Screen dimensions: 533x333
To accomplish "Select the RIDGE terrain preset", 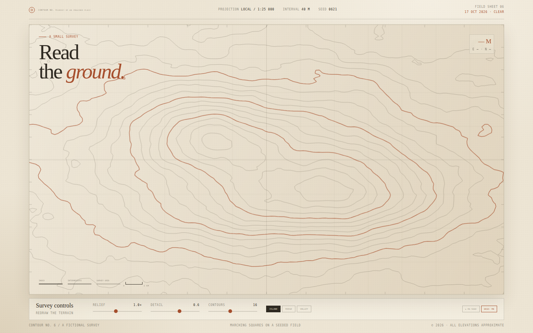I will point(289,309).
